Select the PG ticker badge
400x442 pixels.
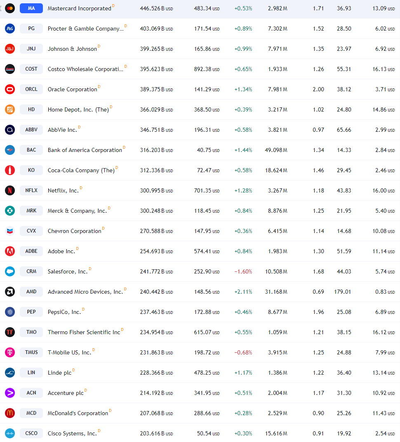click(31, 29)
